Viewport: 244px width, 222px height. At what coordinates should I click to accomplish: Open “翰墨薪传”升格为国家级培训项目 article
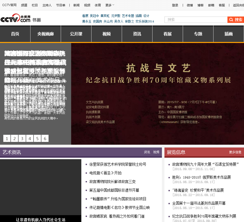tap(118, 199)
